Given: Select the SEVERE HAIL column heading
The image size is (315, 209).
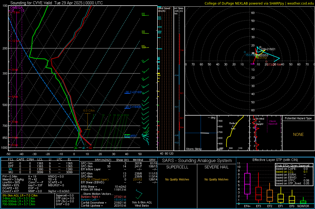Looking at the screenshot, I should (x=216, y=167).
